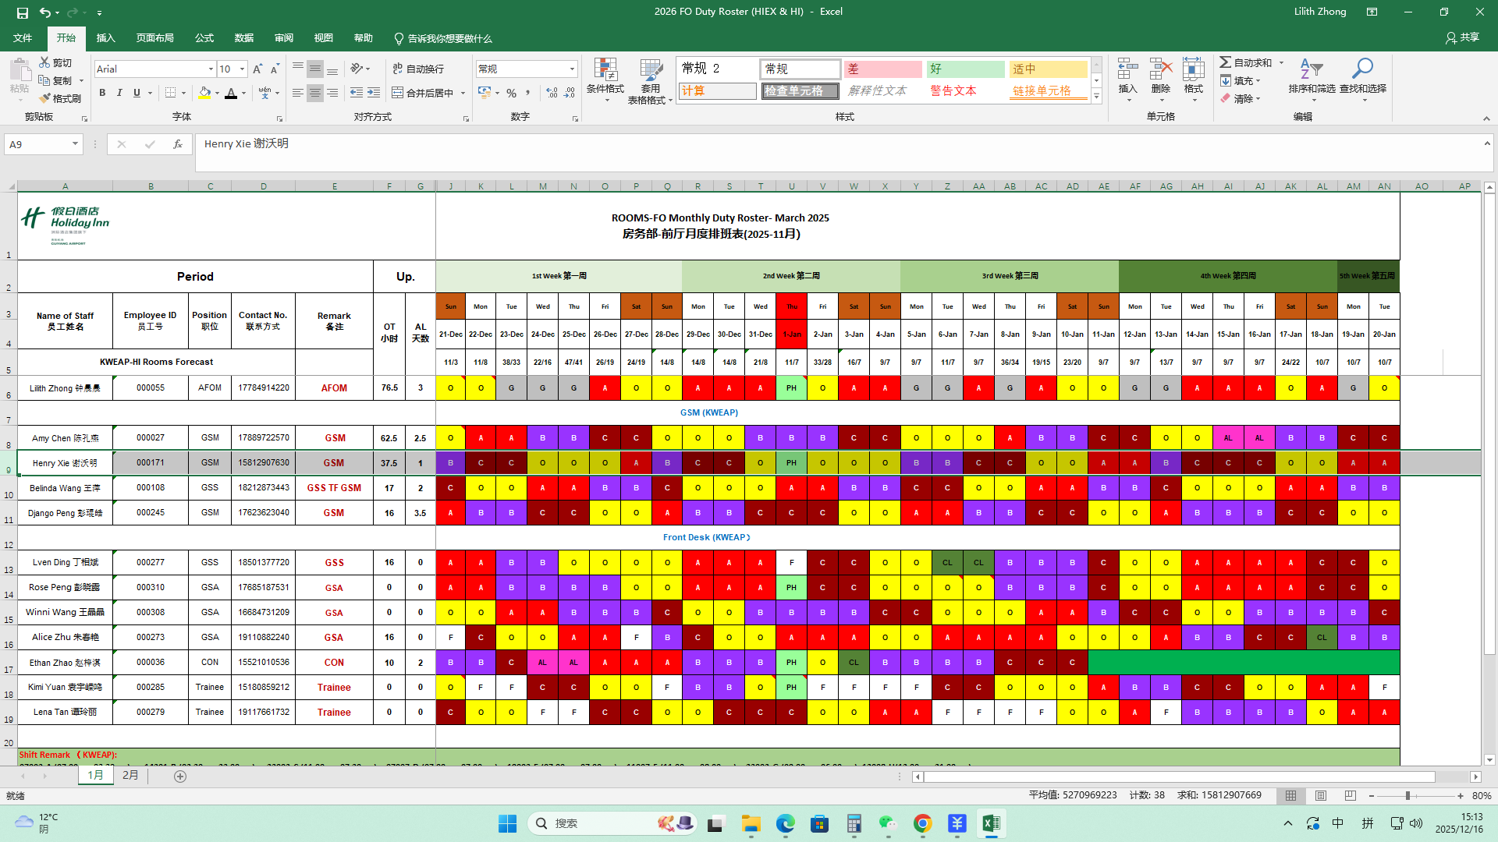Switch to the 2月 sheet tab
Screen dimensions: 1498x842
tap(130, 776)
